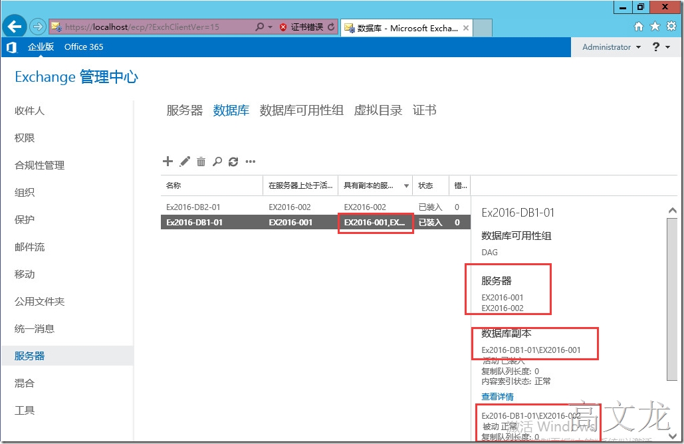Image resolution: width=684 pixels, height=444 pixels.
Task: Open 组织 in left navigation
Action: (x=25, y=192)
